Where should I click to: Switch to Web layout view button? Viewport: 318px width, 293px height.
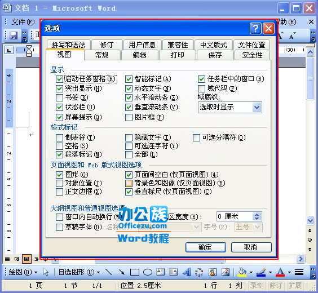tap(17, 259)
